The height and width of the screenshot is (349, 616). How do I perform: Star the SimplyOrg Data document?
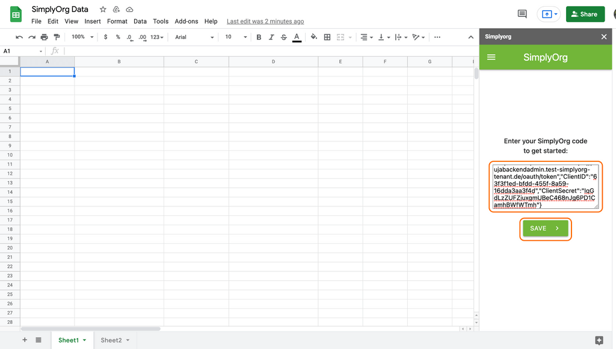coord(103,10)
